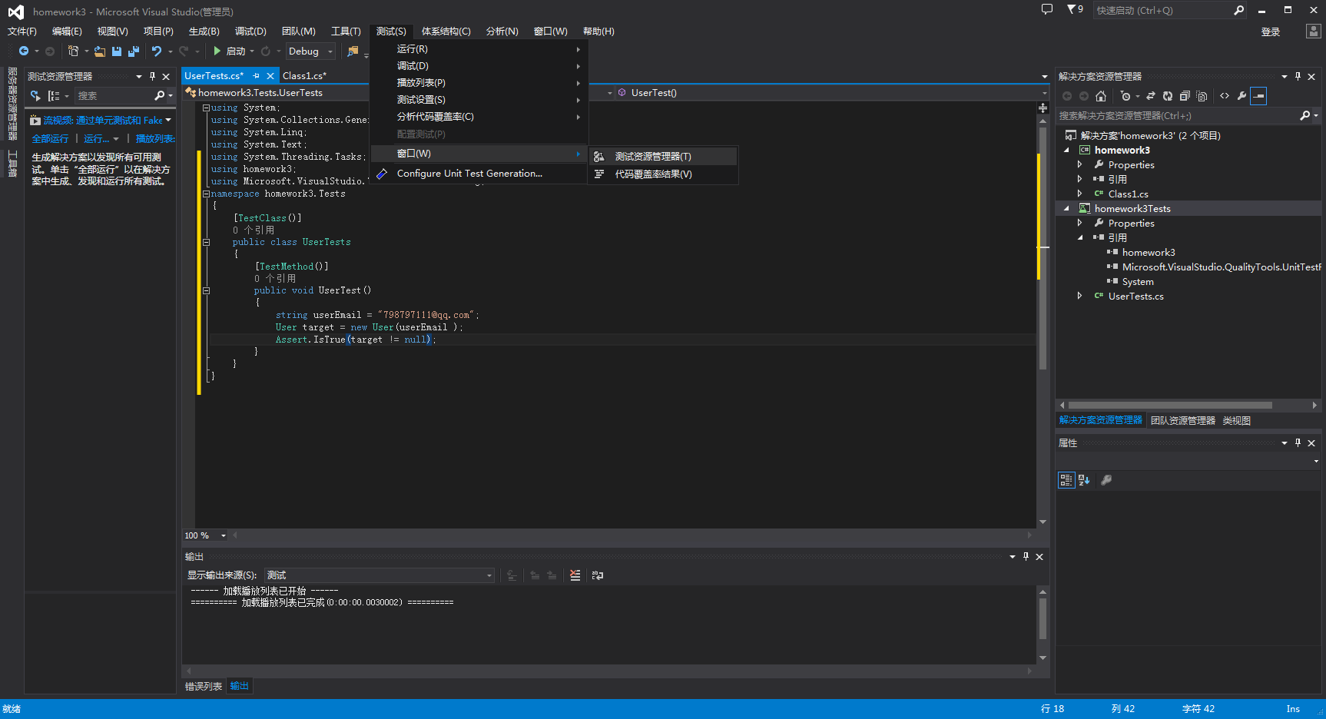Click the Save All icon in the toolbar
The image size is (1326, 719).
134,51
